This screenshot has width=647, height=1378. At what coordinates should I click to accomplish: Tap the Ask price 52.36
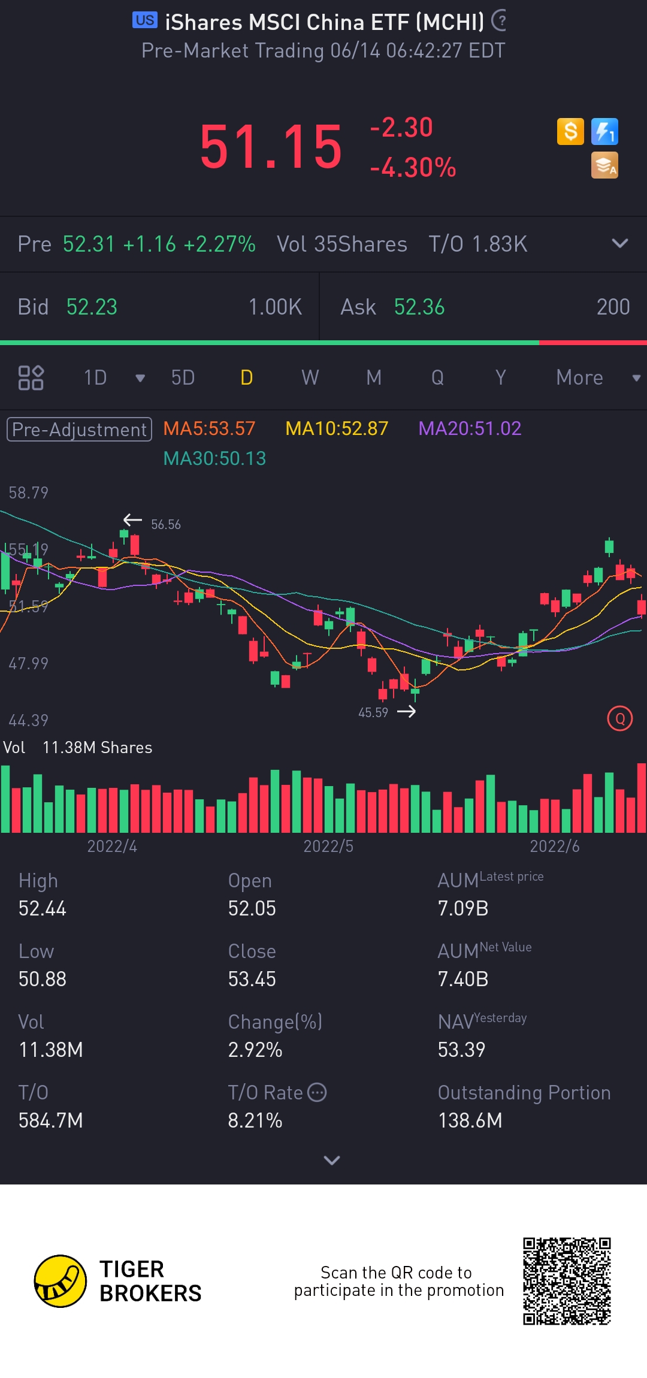[x=419, y=307]
